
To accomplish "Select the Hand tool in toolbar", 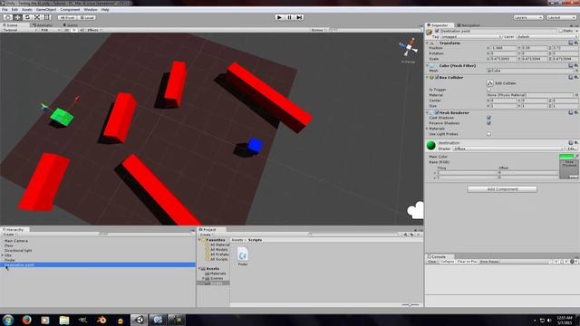I will pos(7,17).
